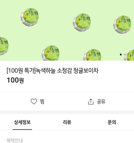Tap the tea ball left of carousel dots

pyautogui.click(x=92, y=55)
